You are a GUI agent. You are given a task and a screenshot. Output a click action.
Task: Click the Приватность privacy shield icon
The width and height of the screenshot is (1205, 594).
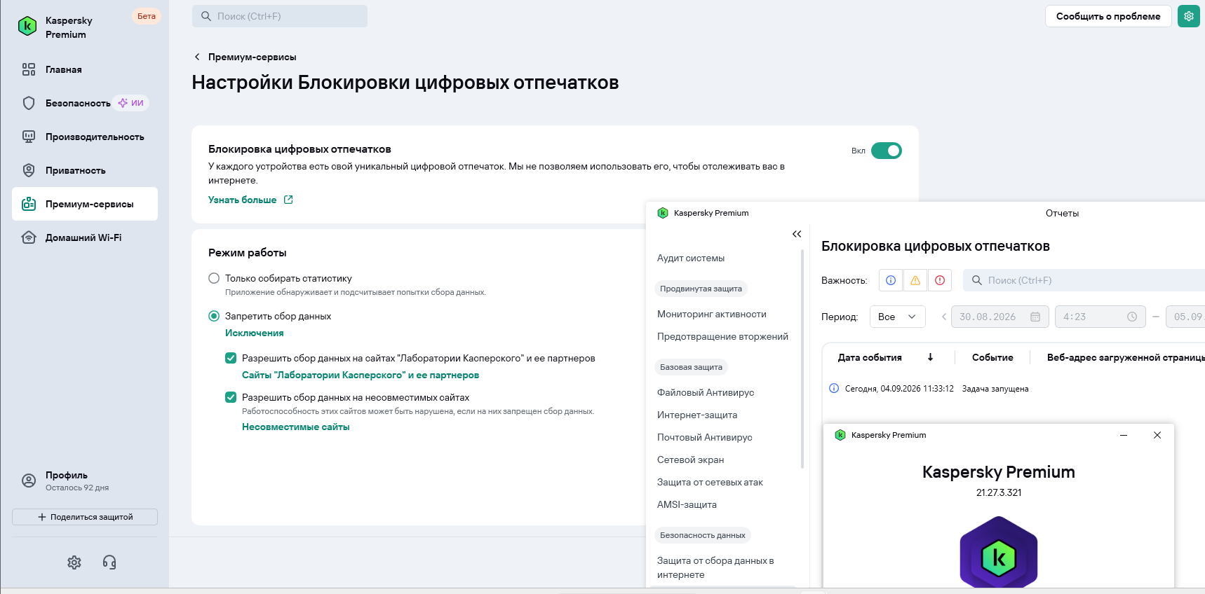[29, 170]
